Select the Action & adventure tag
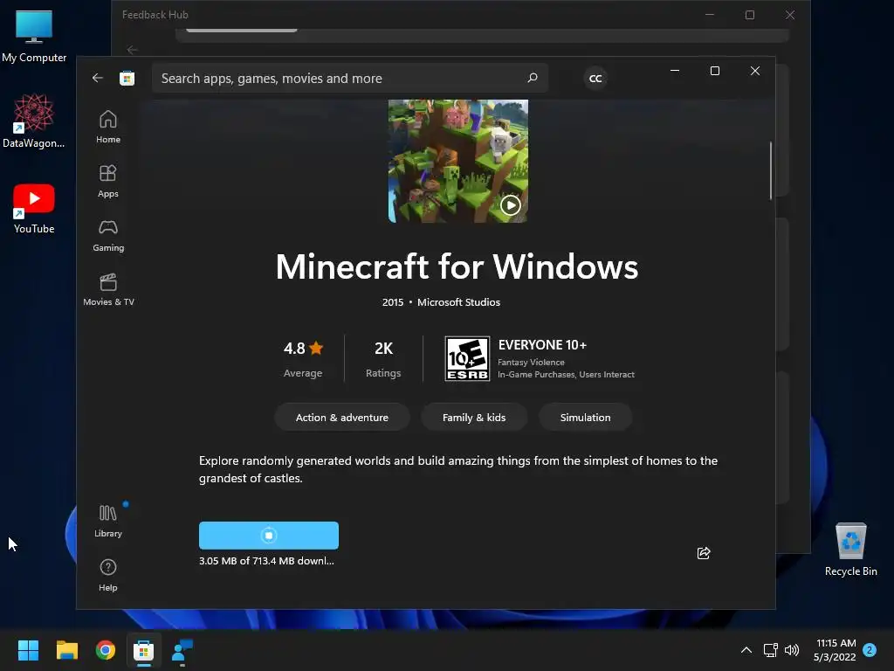Image resolution: width=894 pixels, height=671 pixels. pyautogui.click(x=341, y=417)
